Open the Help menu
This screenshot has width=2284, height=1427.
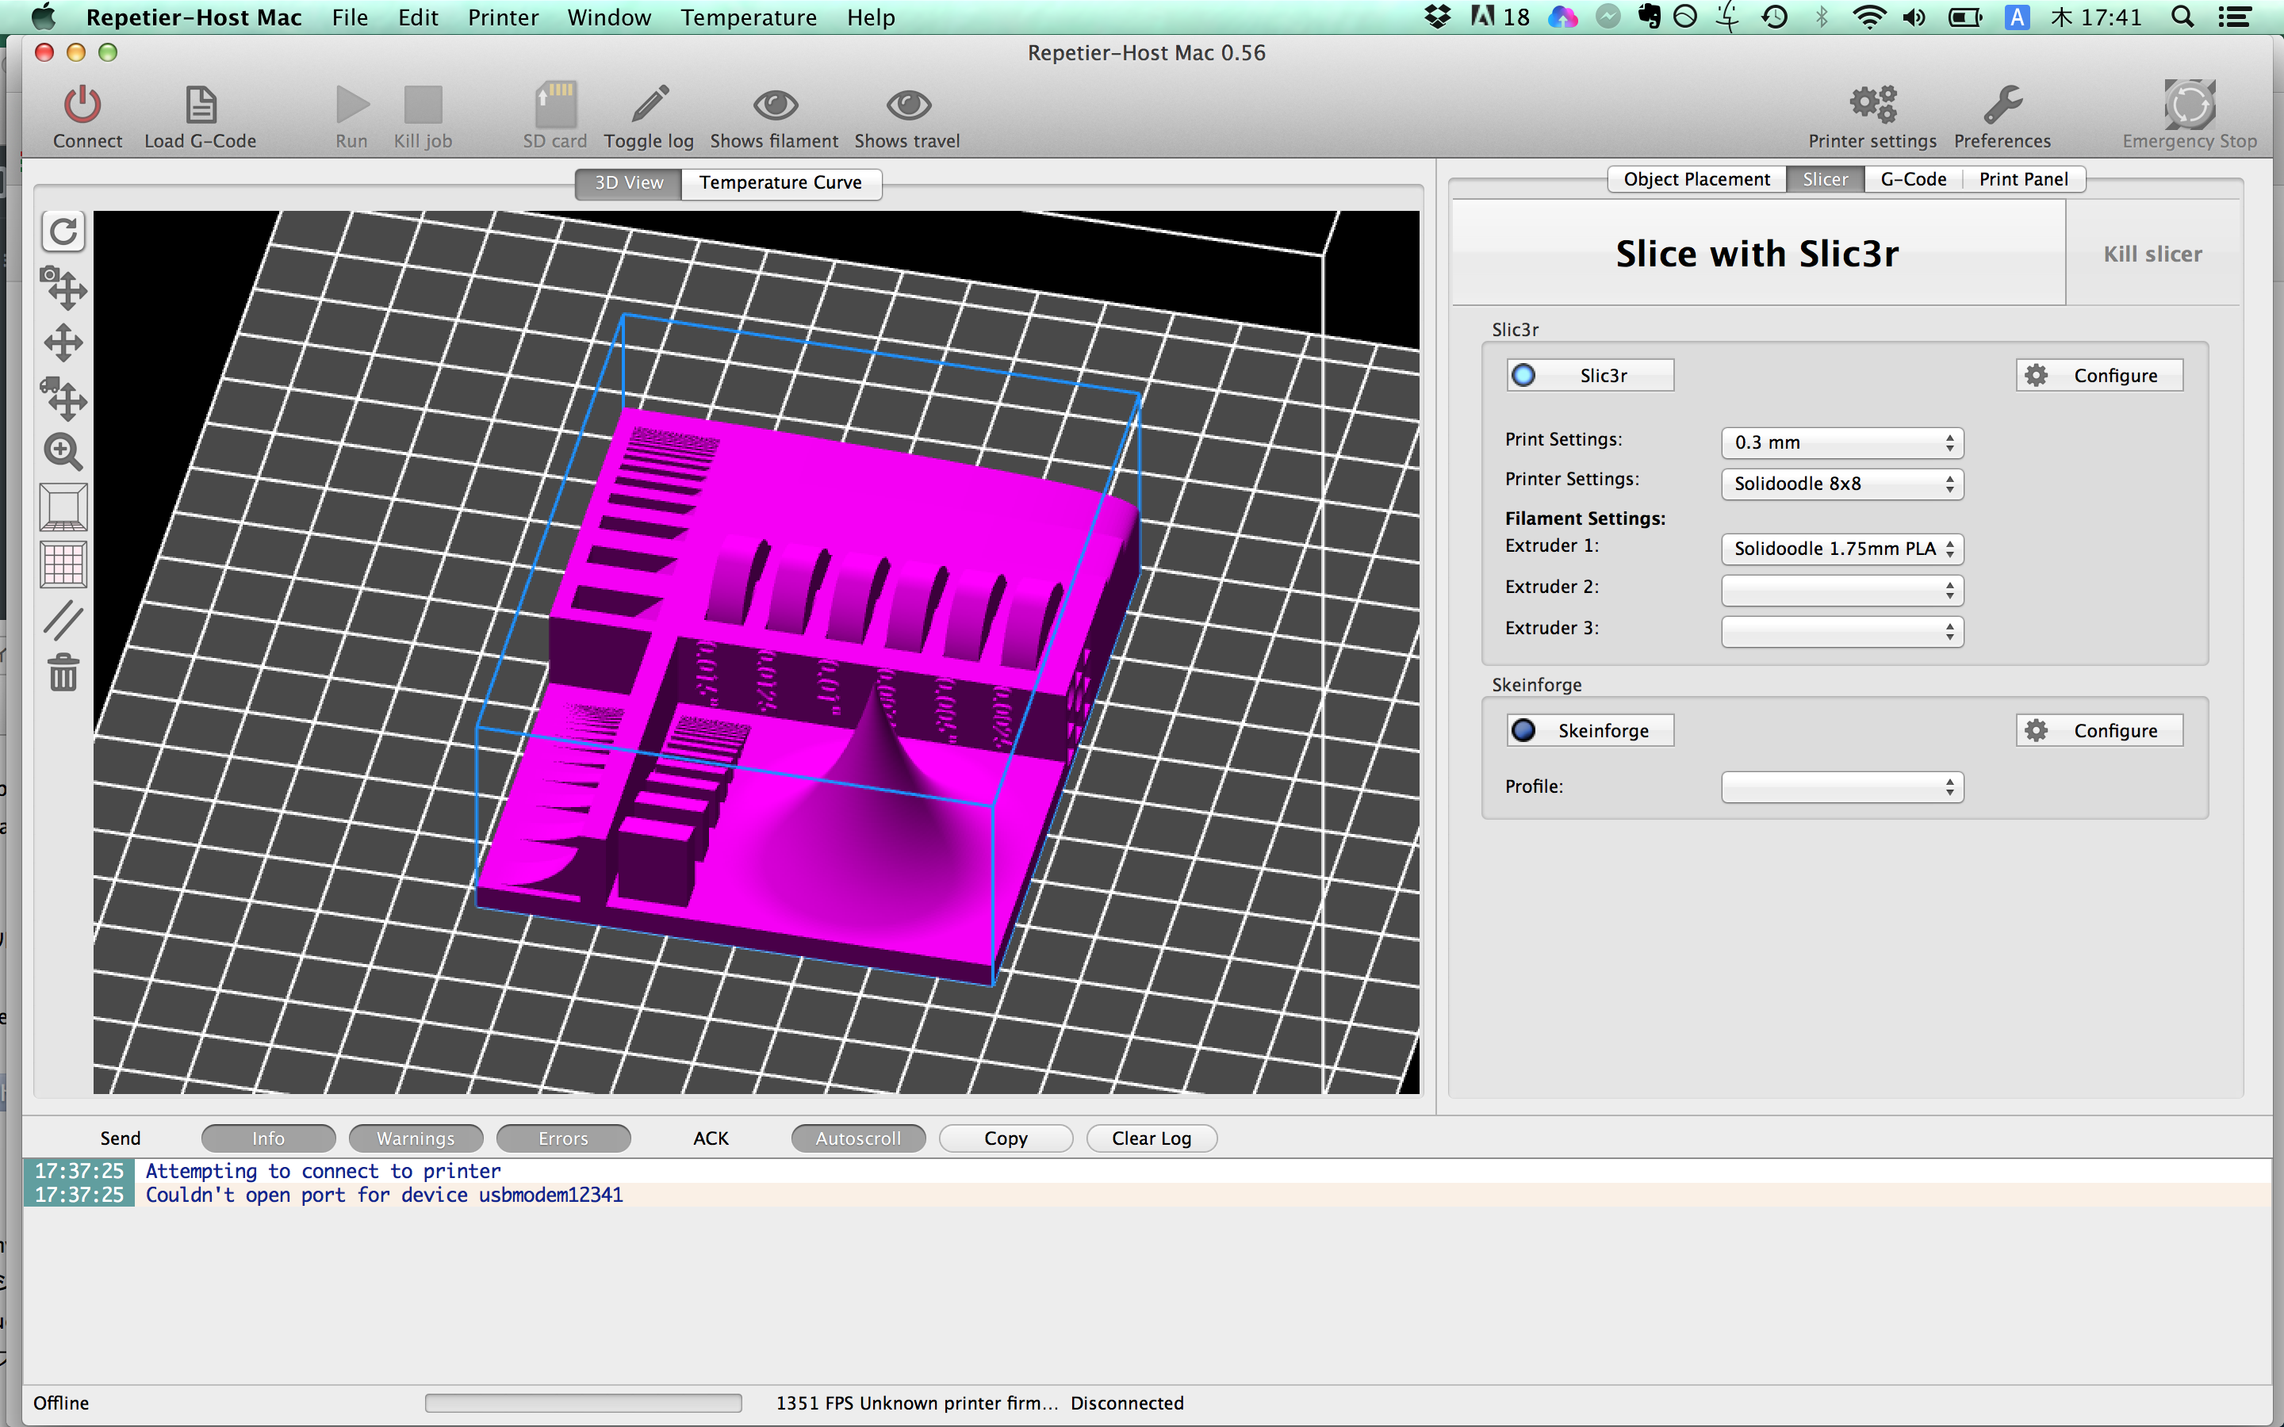[870, 17]
